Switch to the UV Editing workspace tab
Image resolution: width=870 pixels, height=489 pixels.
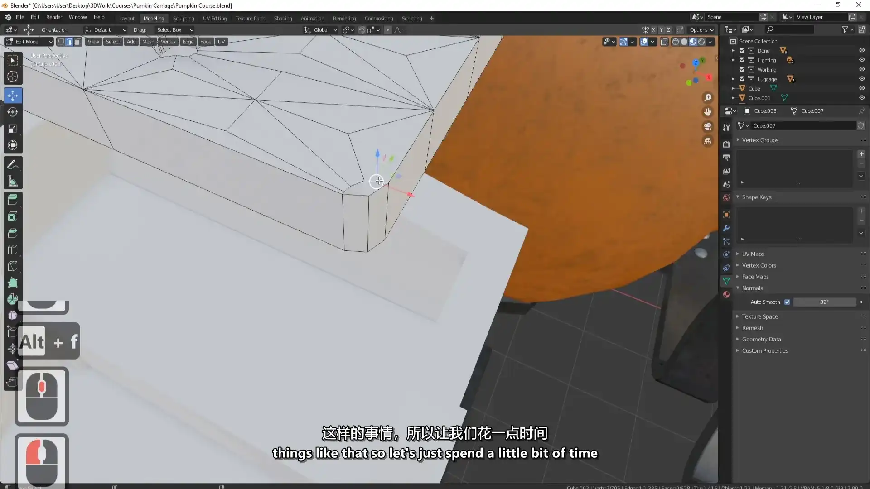coord(214,18)
